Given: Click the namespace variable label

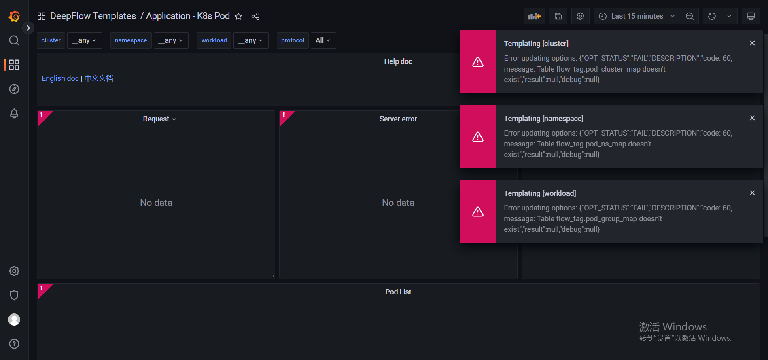Looking at the screenshot, I should point(131,40).
